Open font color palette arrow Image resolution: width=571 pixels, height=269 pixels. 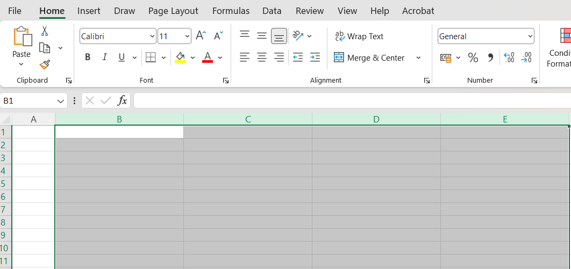220,57
